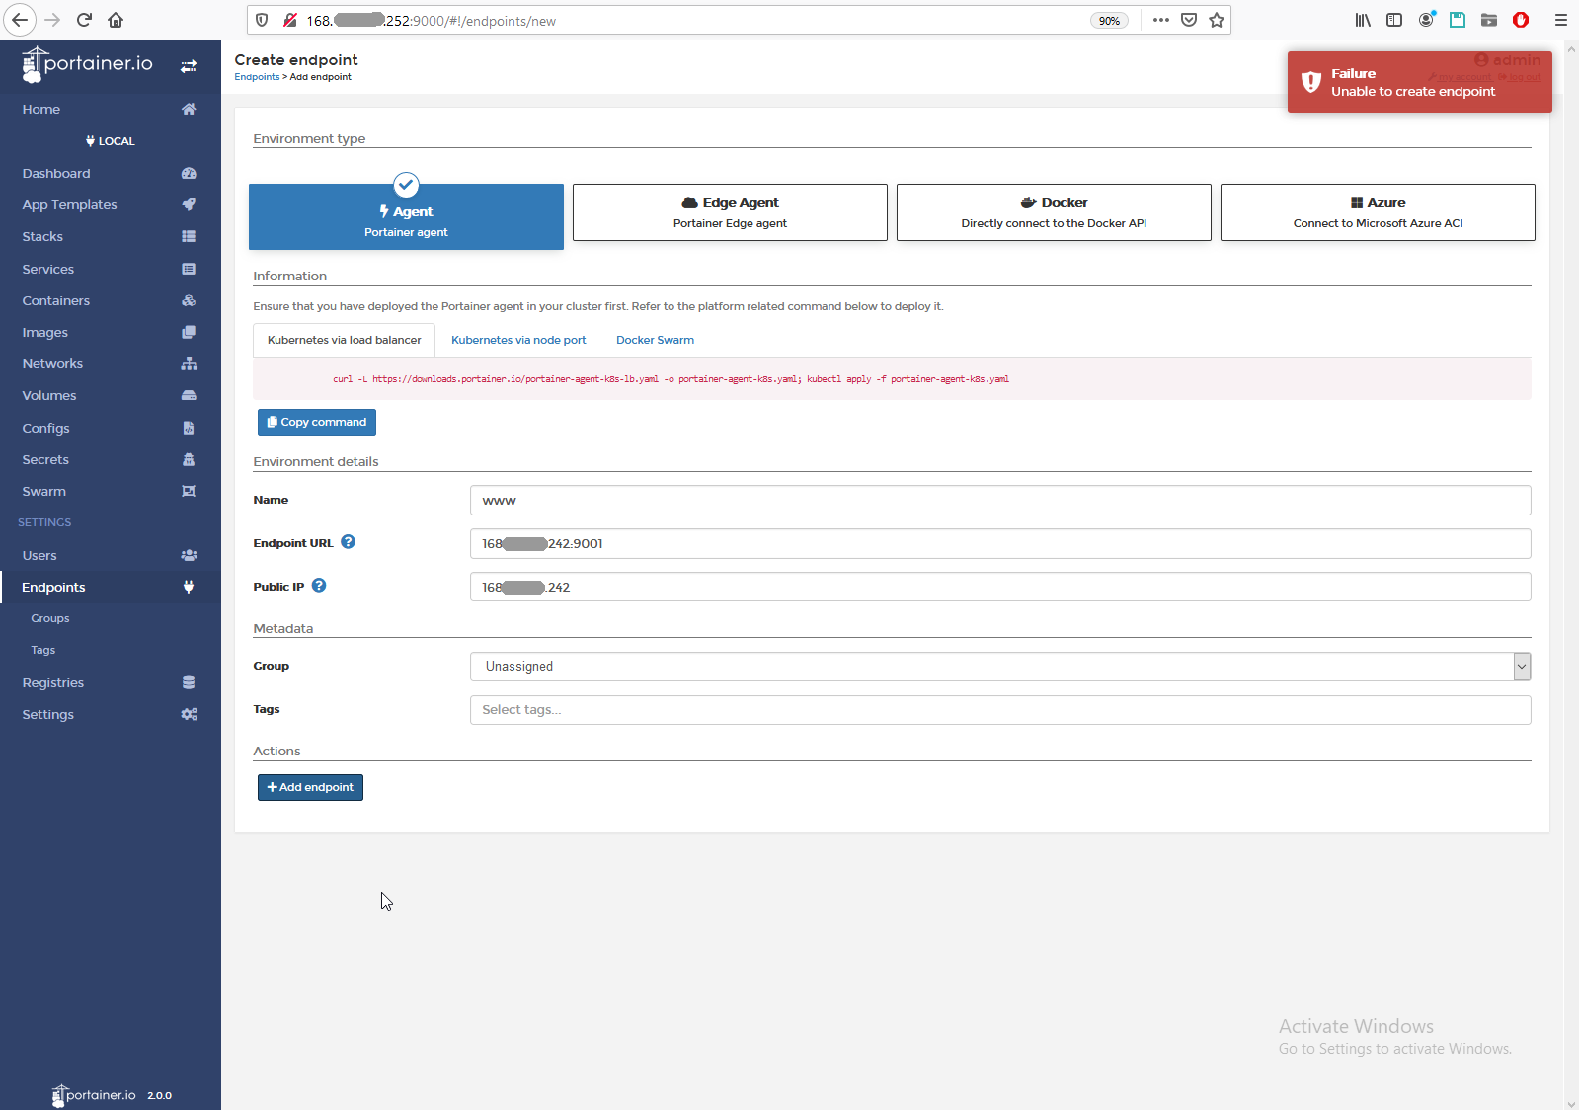Click the Home house icon
The height and width of the screenshot is (1110, 1579).
pos(189,109)
